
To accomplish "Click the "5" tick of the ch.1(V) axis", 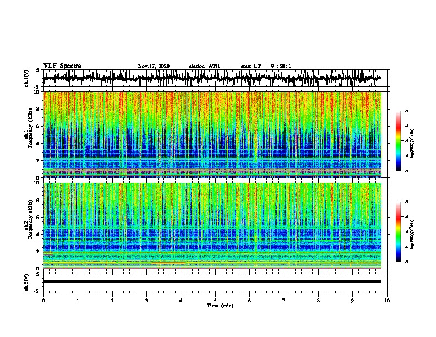I will point(37,70).
